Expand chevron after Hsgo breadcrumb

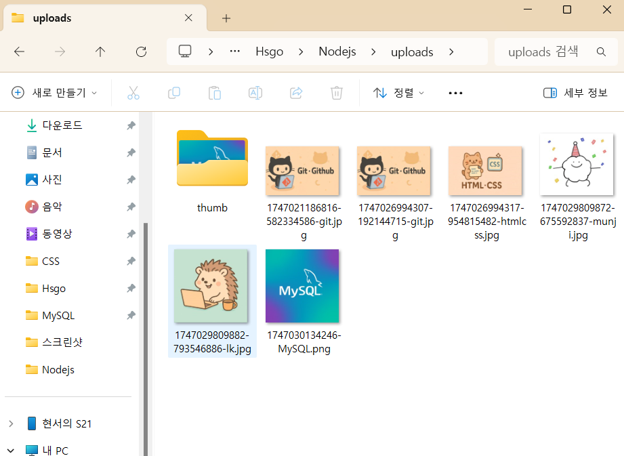pos(301,51)
